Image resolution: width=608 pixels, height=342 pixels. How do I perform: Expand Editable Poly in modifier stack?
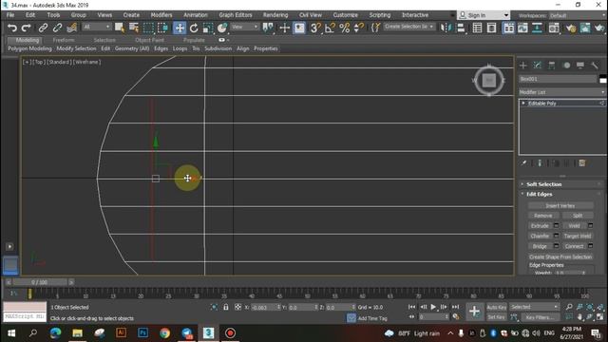pos(523,104)
